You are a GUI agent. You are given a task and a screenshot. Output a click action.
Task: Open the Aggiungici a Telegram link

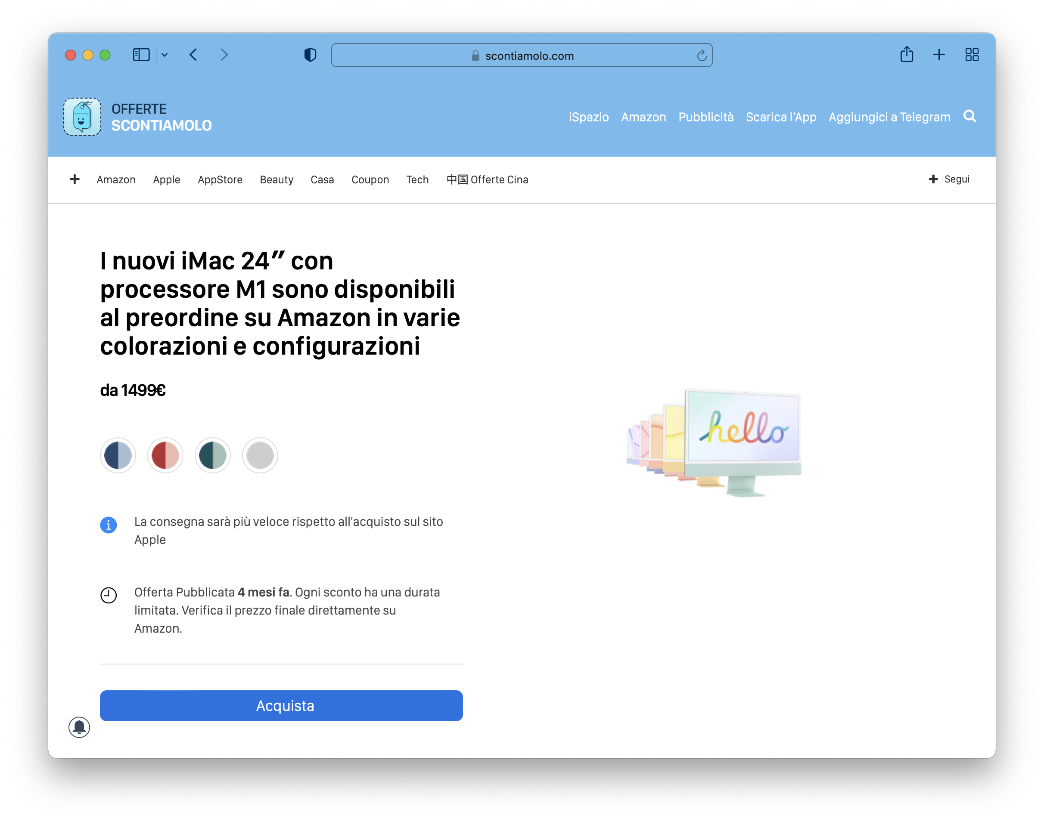pyautogui.click(x=889, y=117)
